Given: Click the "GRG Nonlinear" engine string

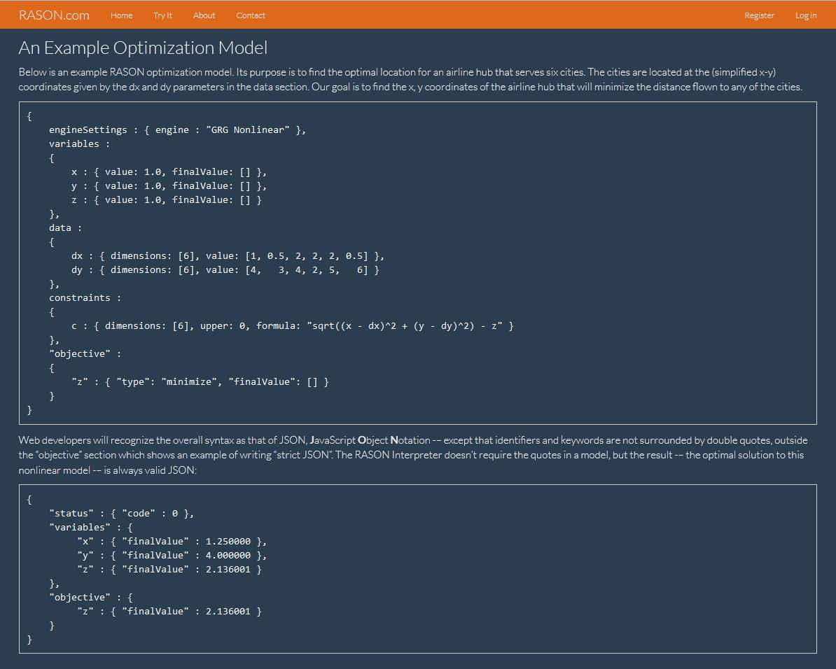Looking at the screenshot, I should (x=248, y=130).
